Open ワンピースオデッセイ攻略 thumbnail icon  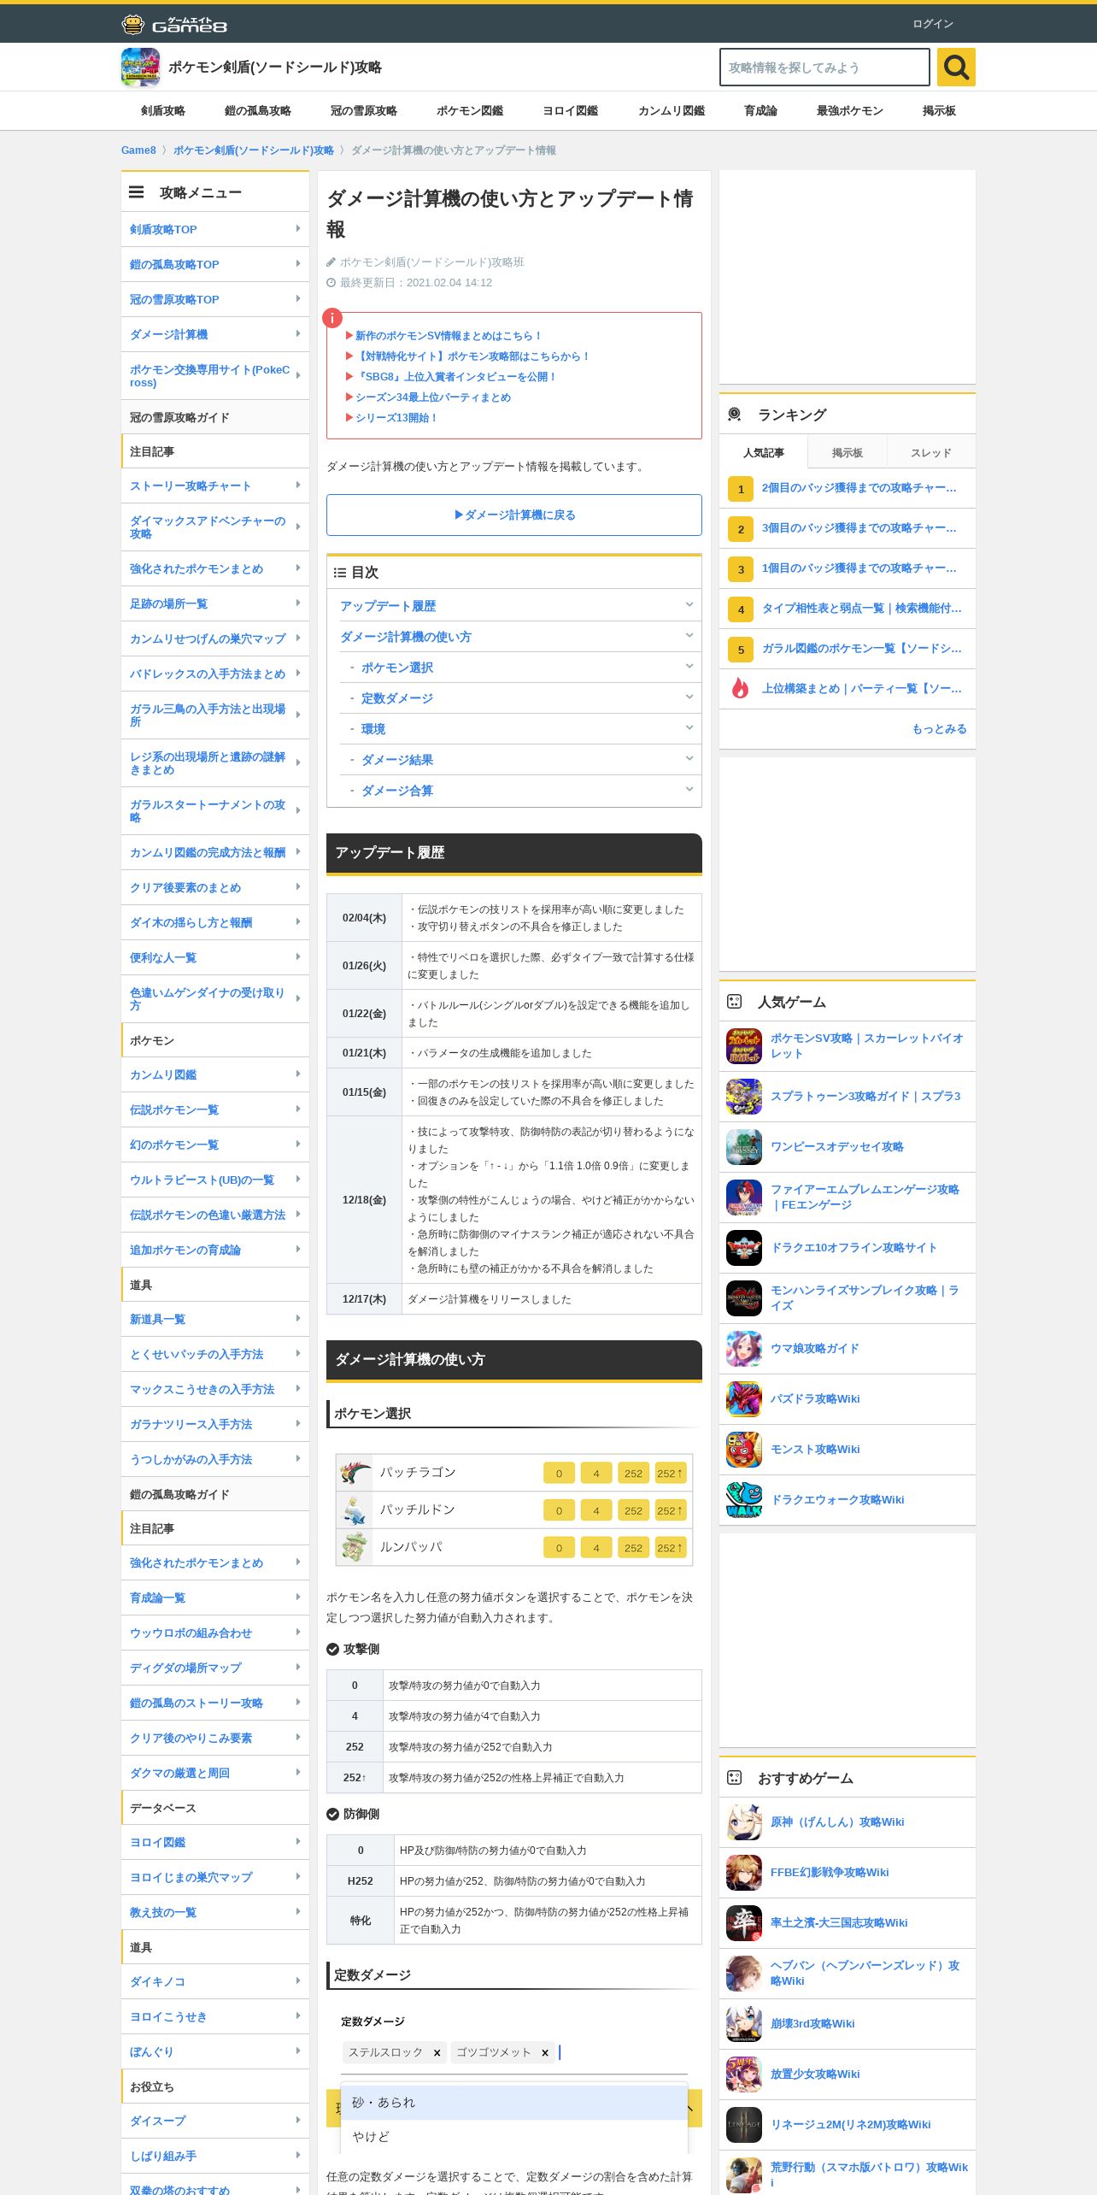743,1147
